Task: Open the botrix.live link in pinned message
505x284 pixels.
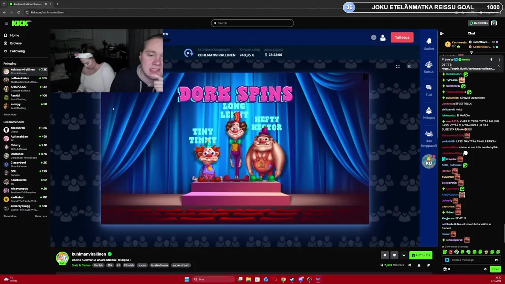Action: (468, 69)
